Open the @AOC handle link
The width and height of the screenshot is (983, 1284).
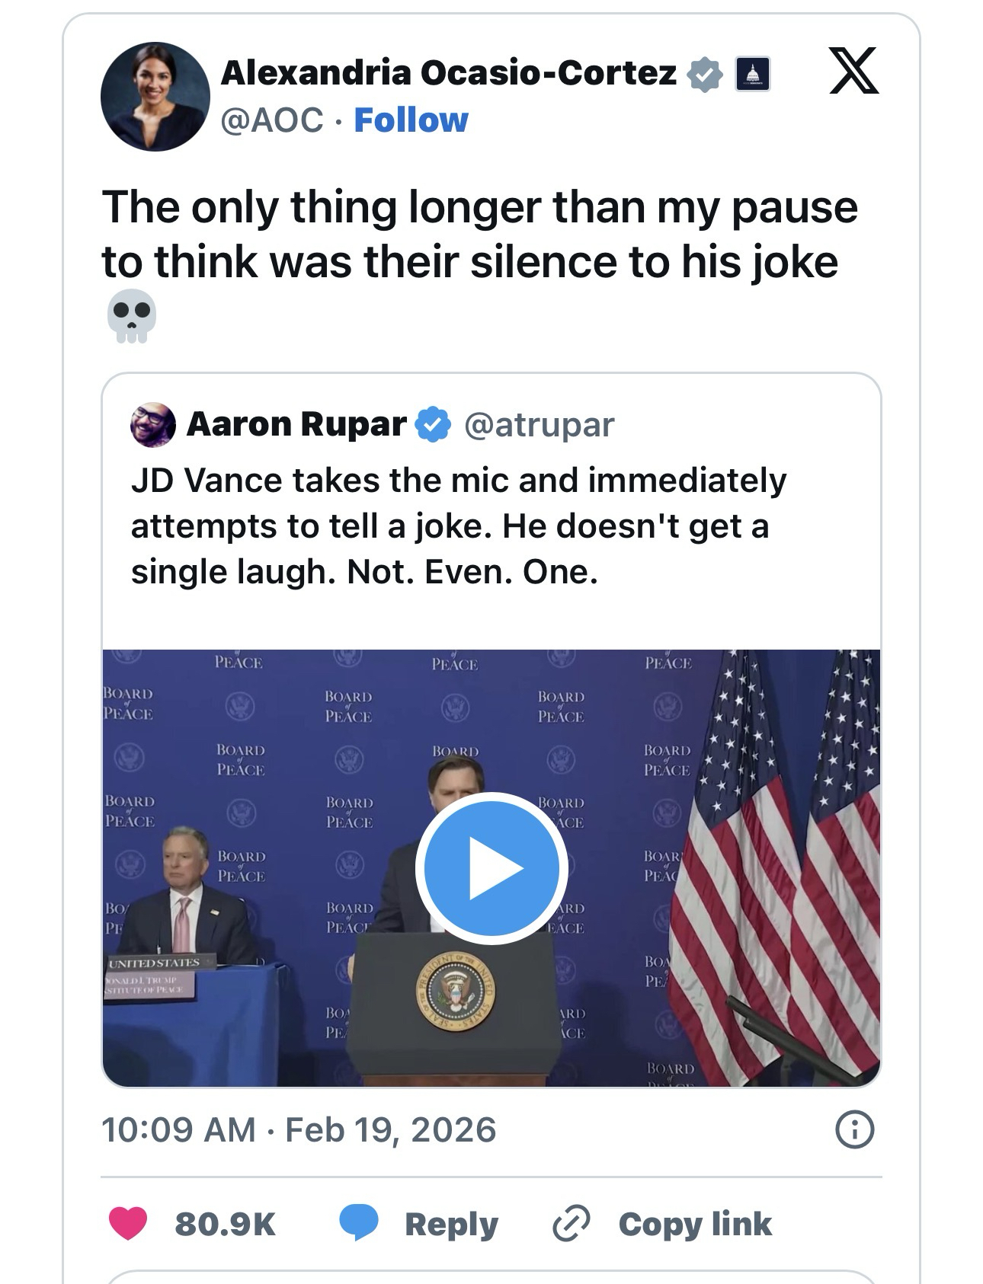(x=272, y=120)
